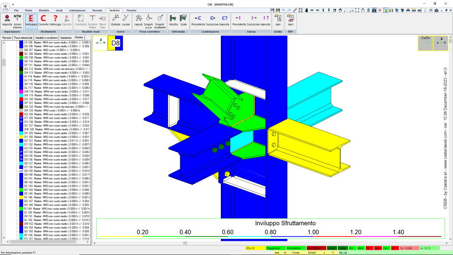This screenshot has width=453, height=255.
Task: Toggle the Raggiusta status indicator
Action: click(x=276, y=248)
